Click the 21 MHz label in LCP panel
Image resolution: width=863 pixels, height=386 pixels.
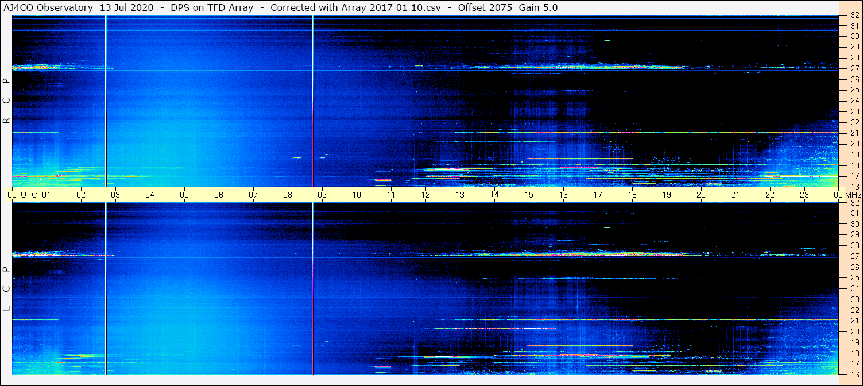854,321
